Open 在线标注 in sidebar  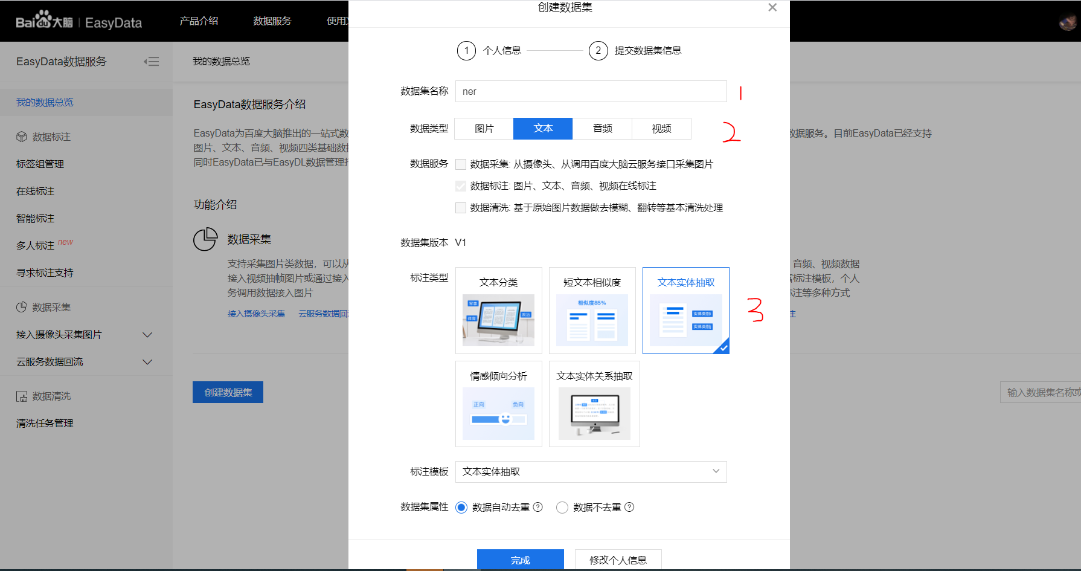click(35, 191)
